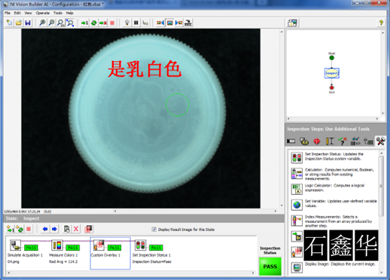The width and height of the screenshot is (390, 280).
Task: Select the Custom Overlay 1 step
Action: tap(110, 253)
